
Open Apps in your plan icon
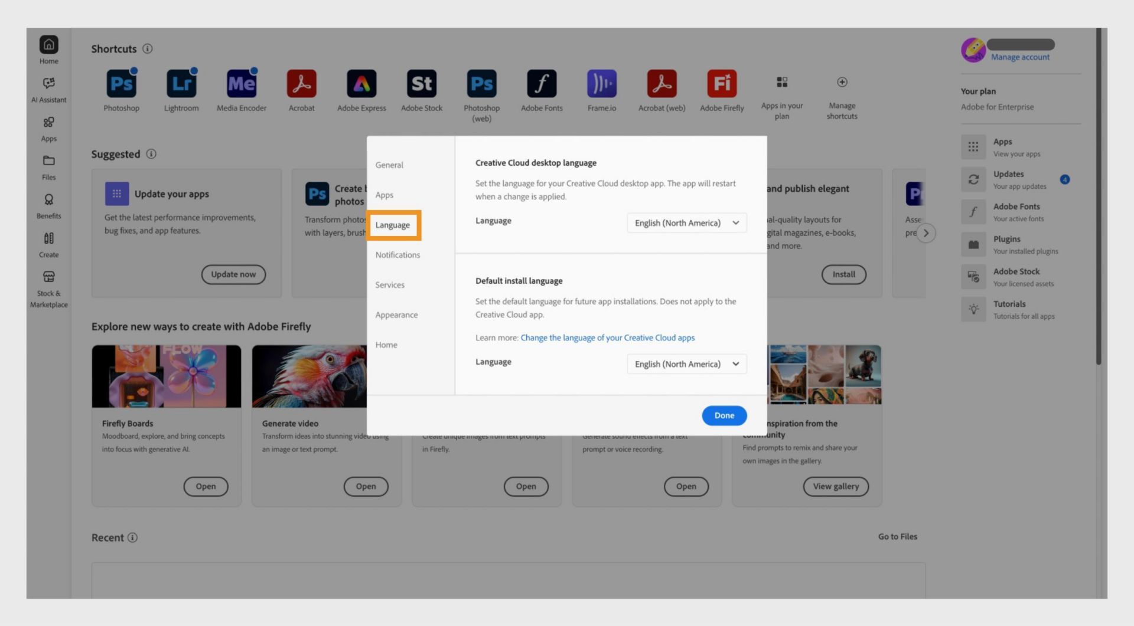click(782, 82)
